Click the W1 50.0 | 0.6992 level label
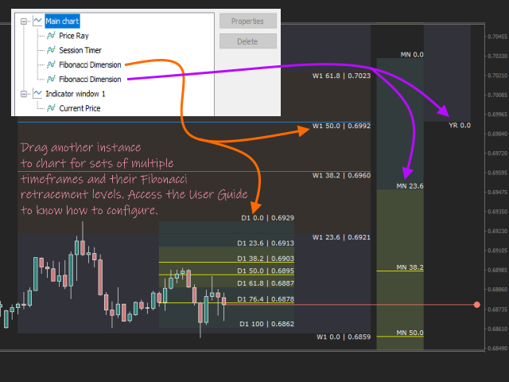 [341, 126]
